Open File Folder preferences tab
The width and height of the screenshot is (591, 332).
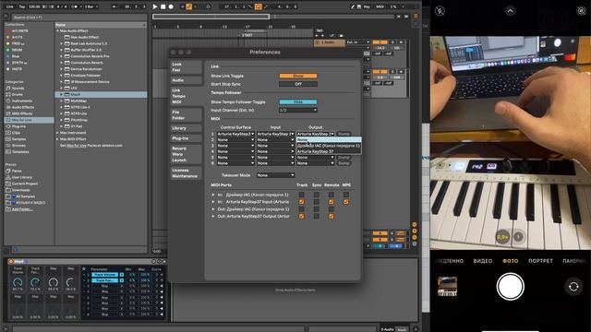click(x=187, y=115)
